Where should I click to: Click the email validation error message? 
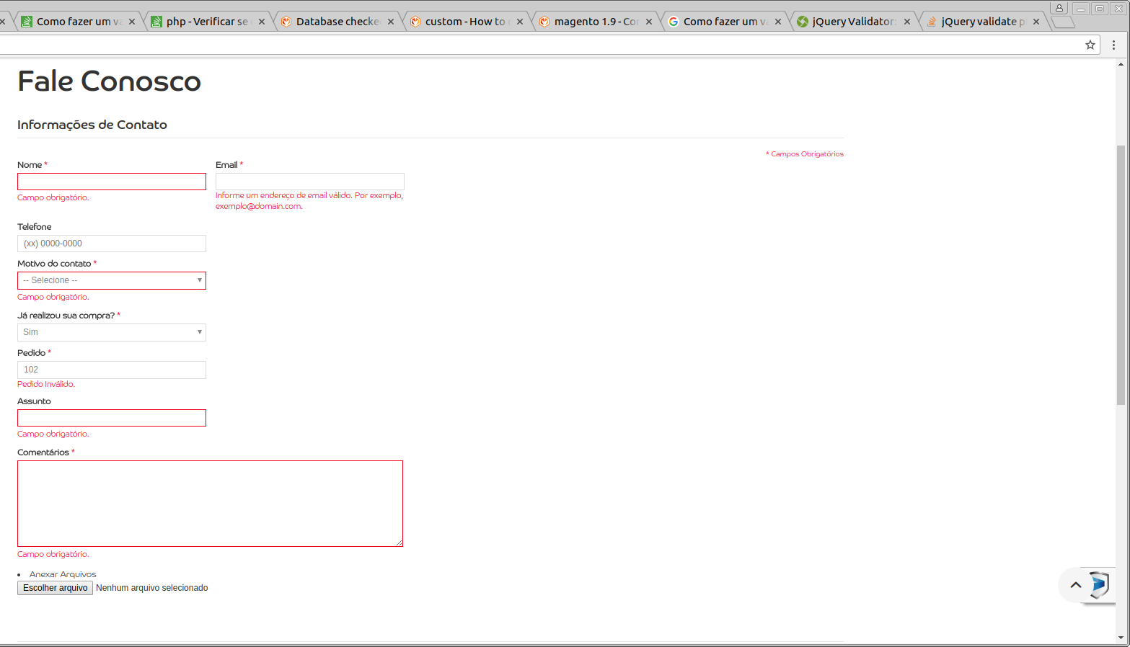tap(309, 200)
